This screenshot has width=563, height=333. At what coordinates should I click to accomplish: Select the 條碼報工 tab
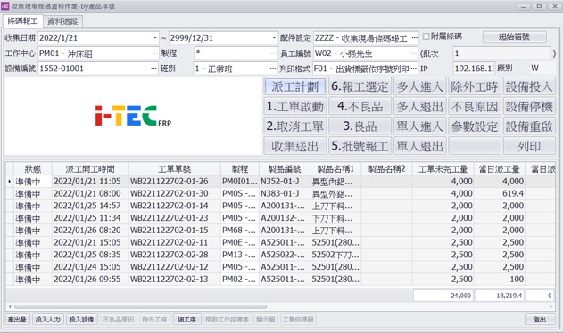[22, 21]
